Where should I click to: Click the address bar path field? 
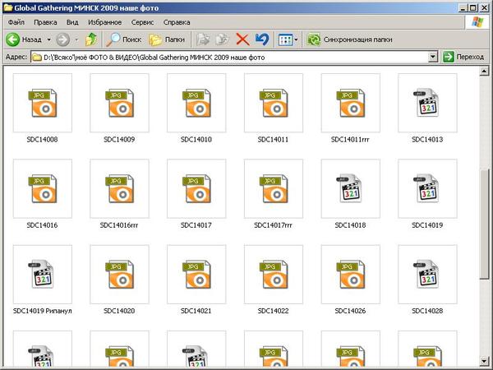point(230,58)
